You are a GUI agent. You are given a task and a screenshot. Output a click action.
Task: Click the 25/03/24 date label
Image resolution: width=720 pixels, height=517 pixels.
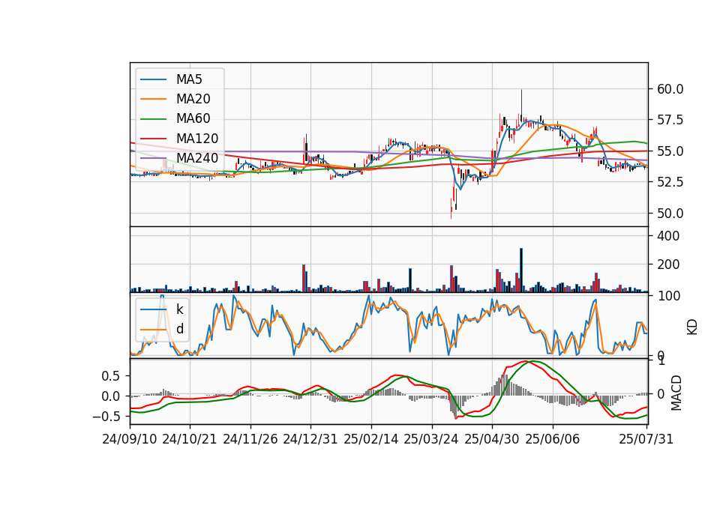pyautogui.click(x=431, y=439)
